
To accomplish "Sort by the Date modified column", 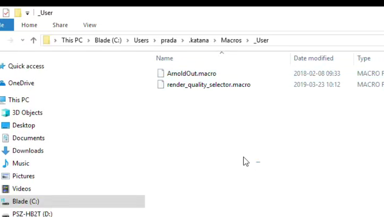I will point(313,58).
